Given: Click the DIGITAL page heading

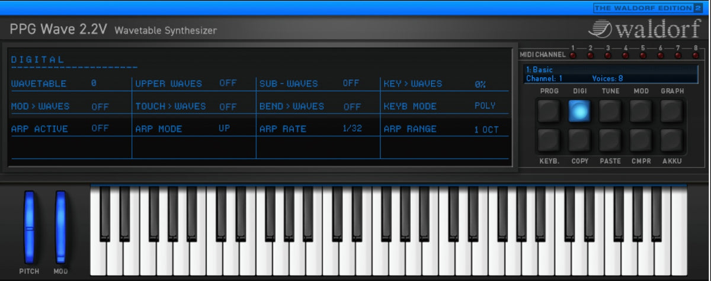Looking at the screenshot, I should pyautogui.click(x=37, y=60).
